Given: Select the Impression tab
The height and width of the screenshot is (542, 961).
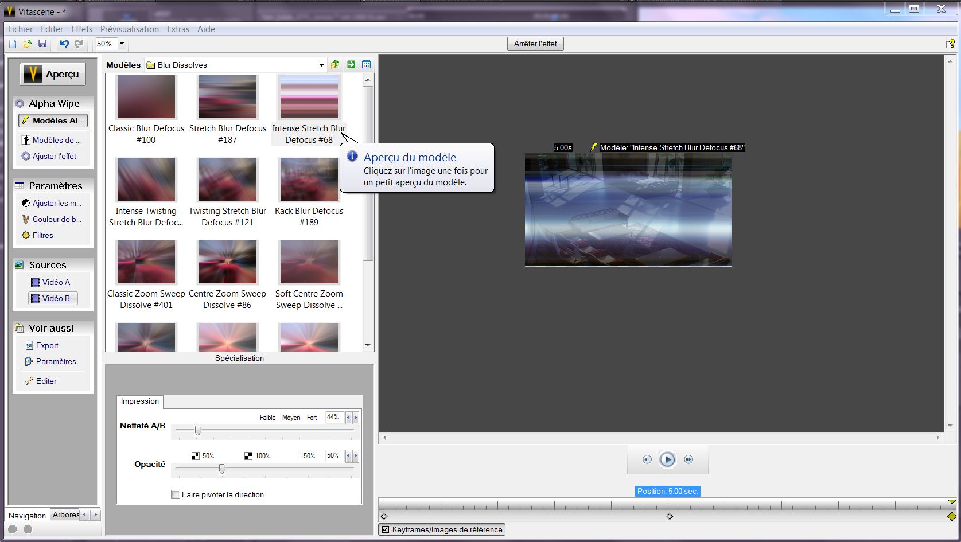Looking at the screenshot, I should [140, 401].
